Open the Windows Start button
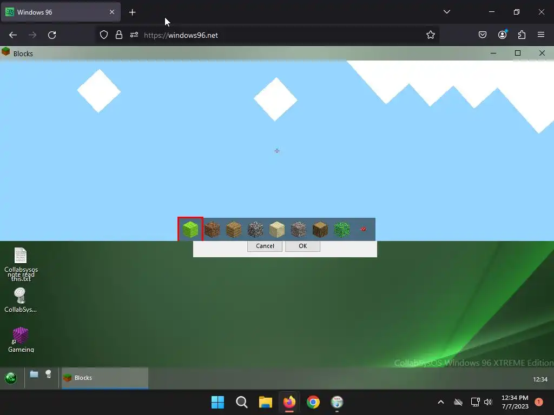 (217, 402)
